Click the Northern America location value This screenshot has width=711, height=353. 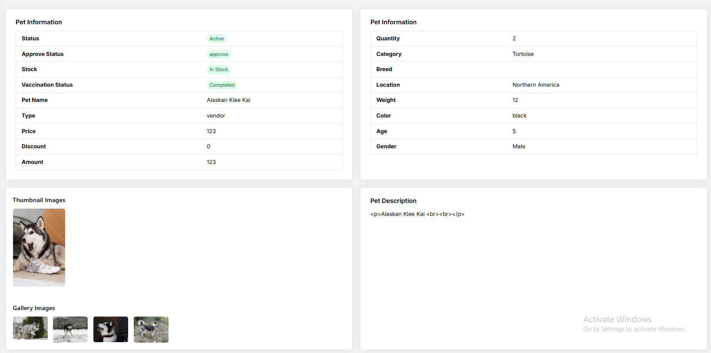[x=536, y=85]
